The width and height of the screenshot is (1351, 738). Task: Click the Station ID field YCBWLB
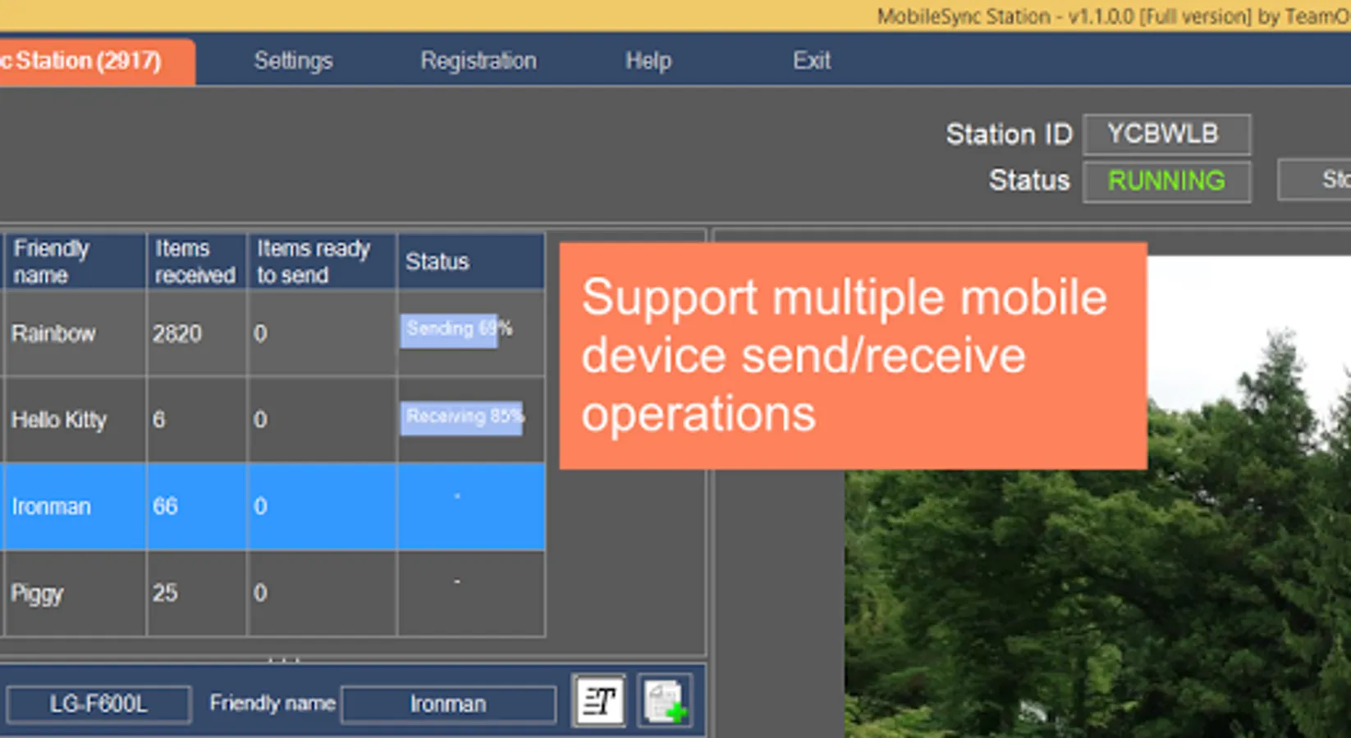coord(1166,134)
